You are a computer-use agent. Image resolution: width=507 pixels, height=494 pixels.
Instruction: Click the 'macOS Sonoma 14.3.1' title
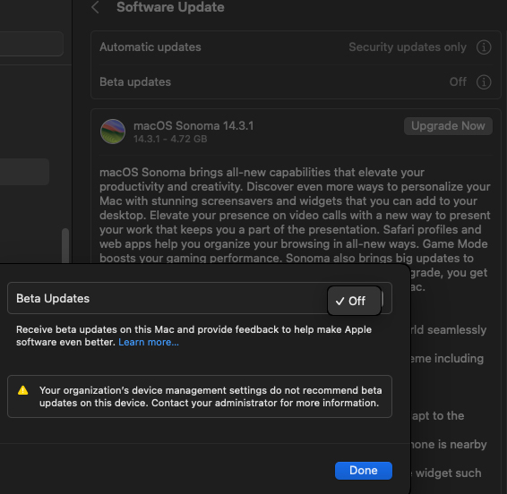click(x=193, y=125)
